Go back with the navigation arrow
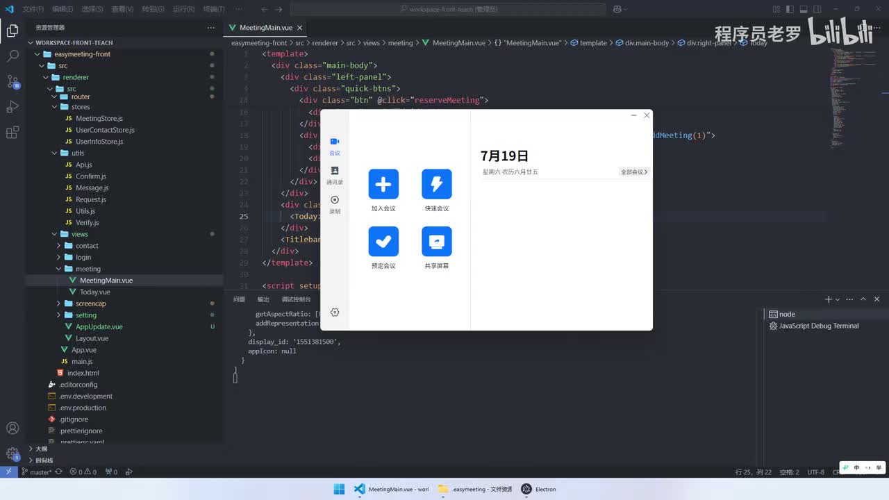This screenshot has width=889, height=500. click(x=265, y=9)
